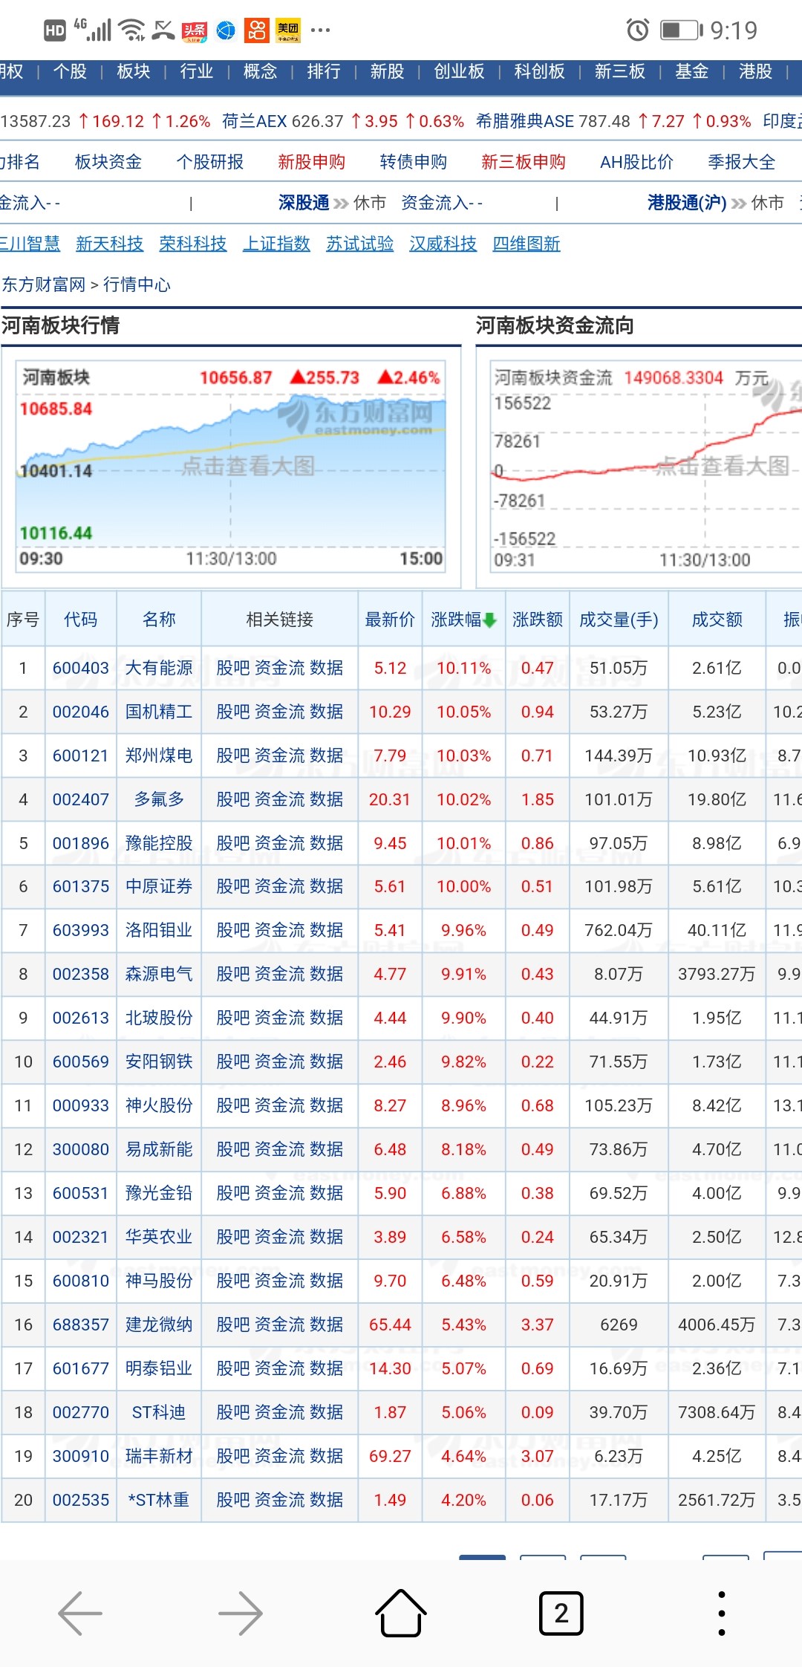Open the 个股研报 link

point(210,162)
